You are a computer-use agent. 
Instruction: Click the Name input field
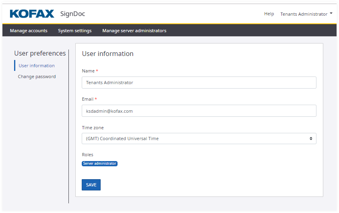tap(199, 83)
